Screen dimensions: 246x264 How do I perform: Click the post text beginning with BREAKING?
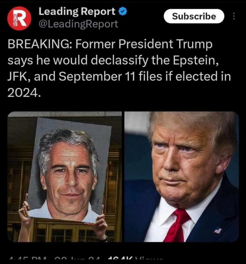[119, 68]
